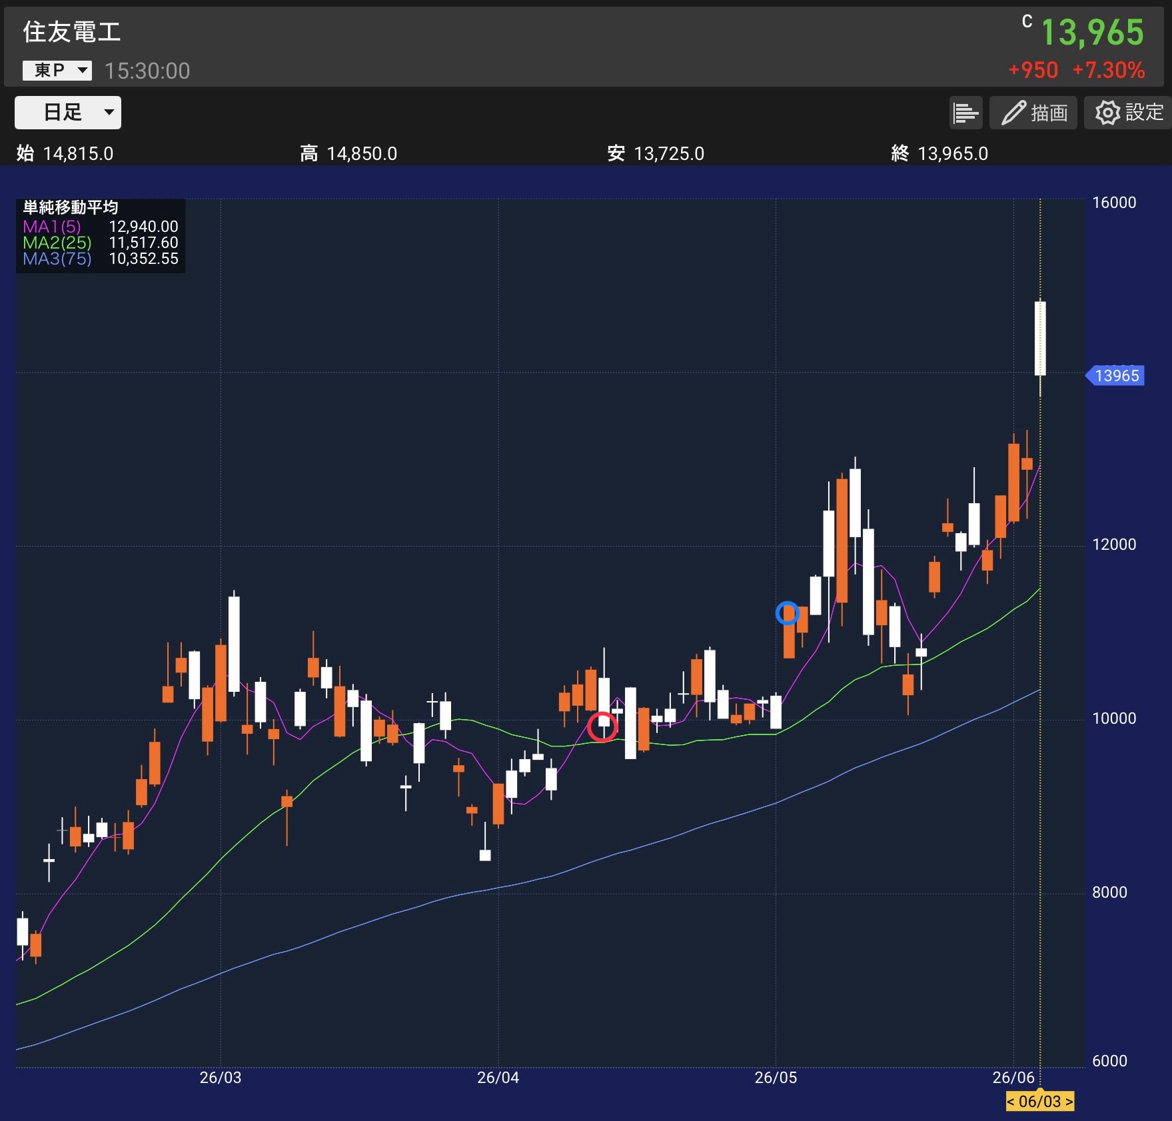The image size is (1172, 1121).
Task: Click the MA3(75) legend label
Action: [57, 259]
